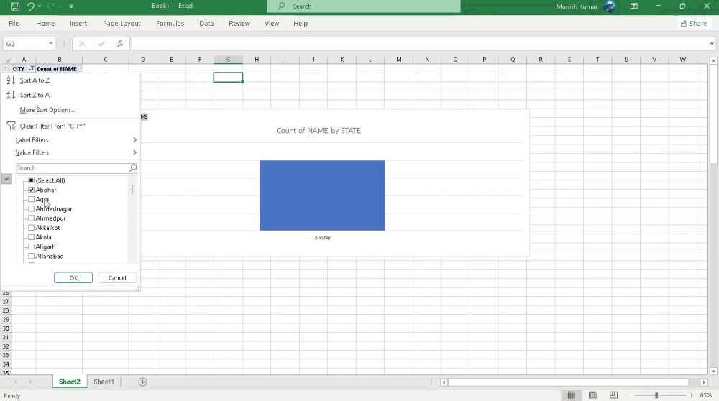The image size is (719, 401).
Task: Open Customize Quick Access Toolbar arrow
Action: click(x=71, y=6)
